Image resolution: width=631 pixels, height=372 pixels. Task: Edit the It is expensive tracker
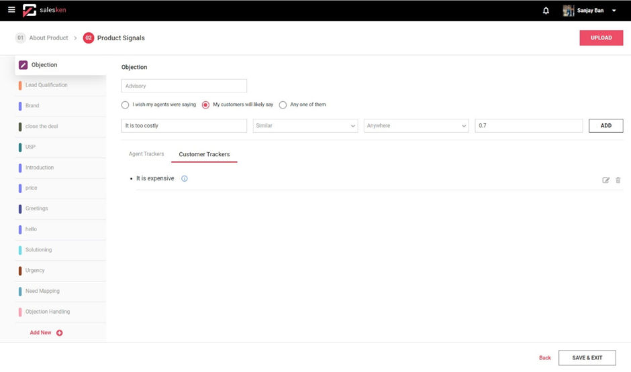pyautogui.click(x=605, y=180)
